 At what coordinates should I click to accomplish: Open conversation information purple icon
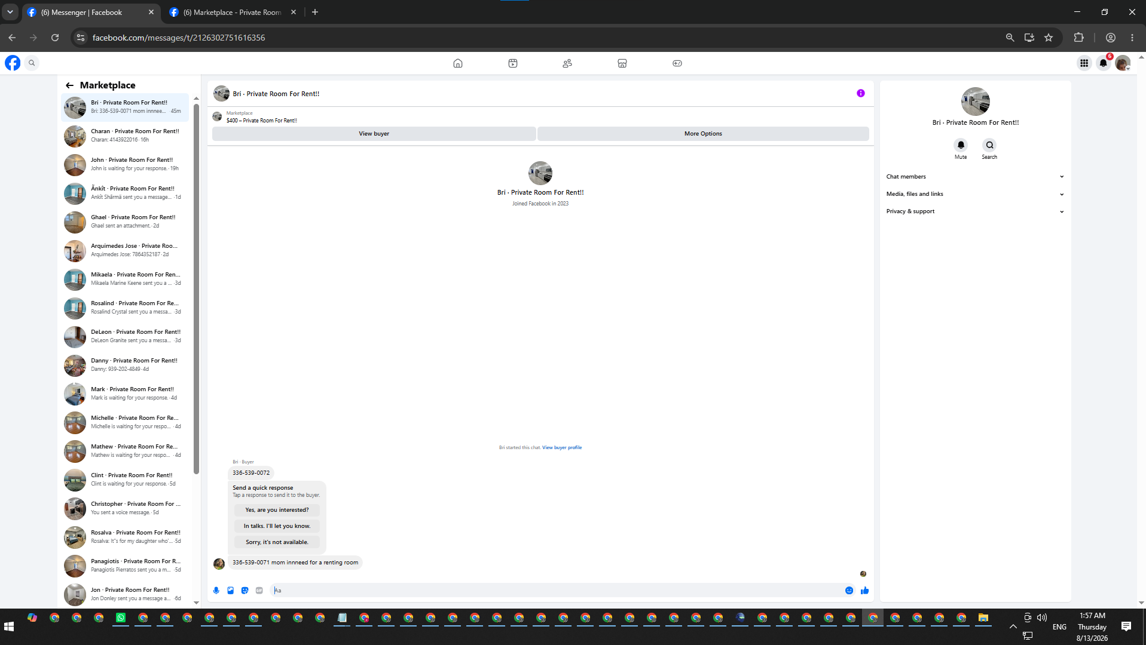861,93
